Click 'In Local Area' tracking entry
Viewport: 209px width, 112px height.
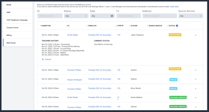point(56,49)
